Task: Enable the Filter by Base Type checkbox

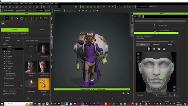Action: [x=4, y=94]
